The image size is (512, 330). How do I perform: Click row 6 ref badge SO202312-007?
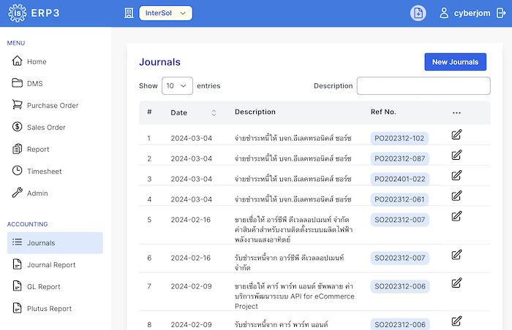click(399, 258)
